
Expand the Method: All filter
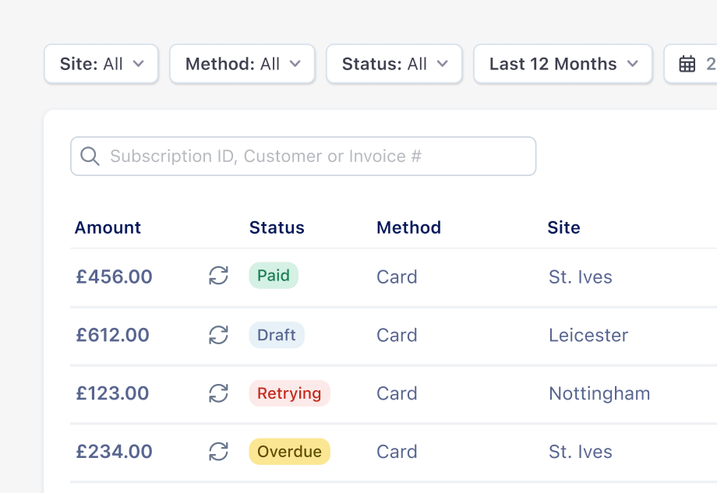[x=242, y=64]
